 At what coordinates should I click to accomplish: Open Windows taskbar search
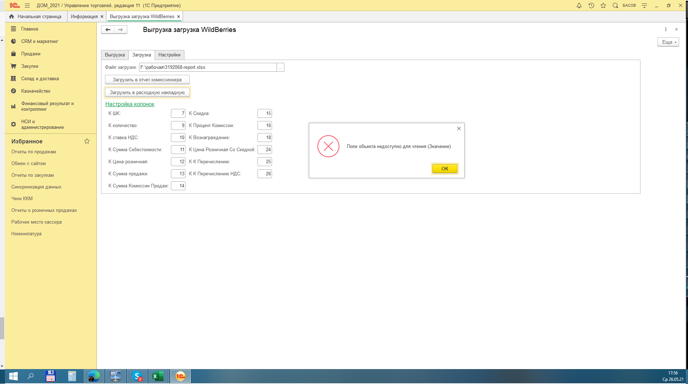[x=30, y=376]
